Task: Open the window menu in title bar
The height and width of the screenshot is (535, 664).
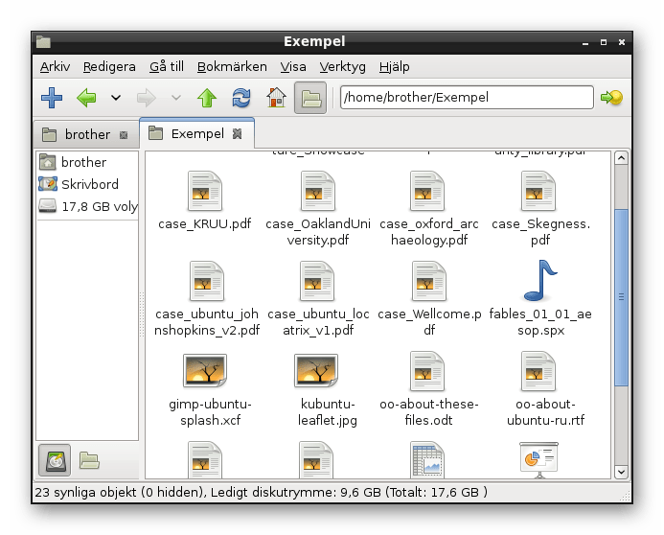Action: click(x=44, y=41)
